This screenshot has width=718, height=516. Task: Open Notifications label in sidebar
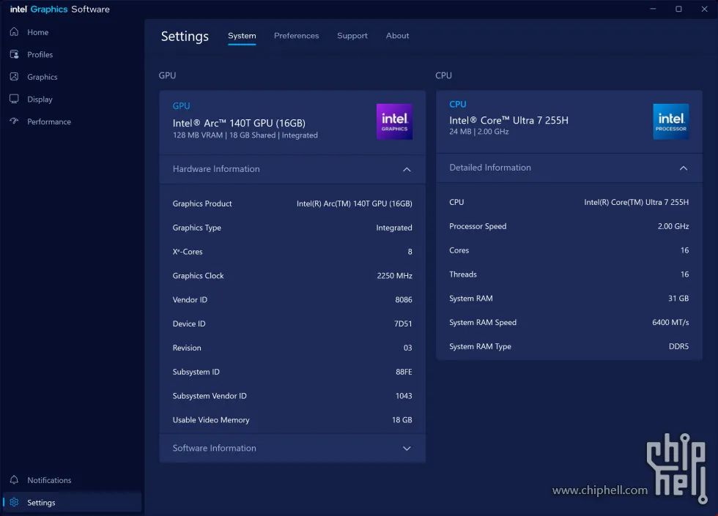(49, 480)
